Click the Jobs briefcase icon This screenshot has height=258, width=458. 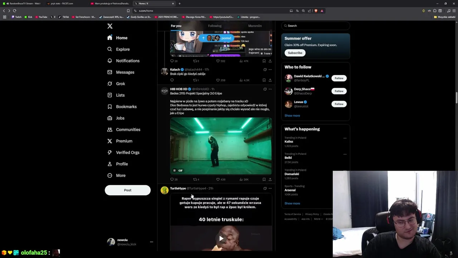[109, 118]
